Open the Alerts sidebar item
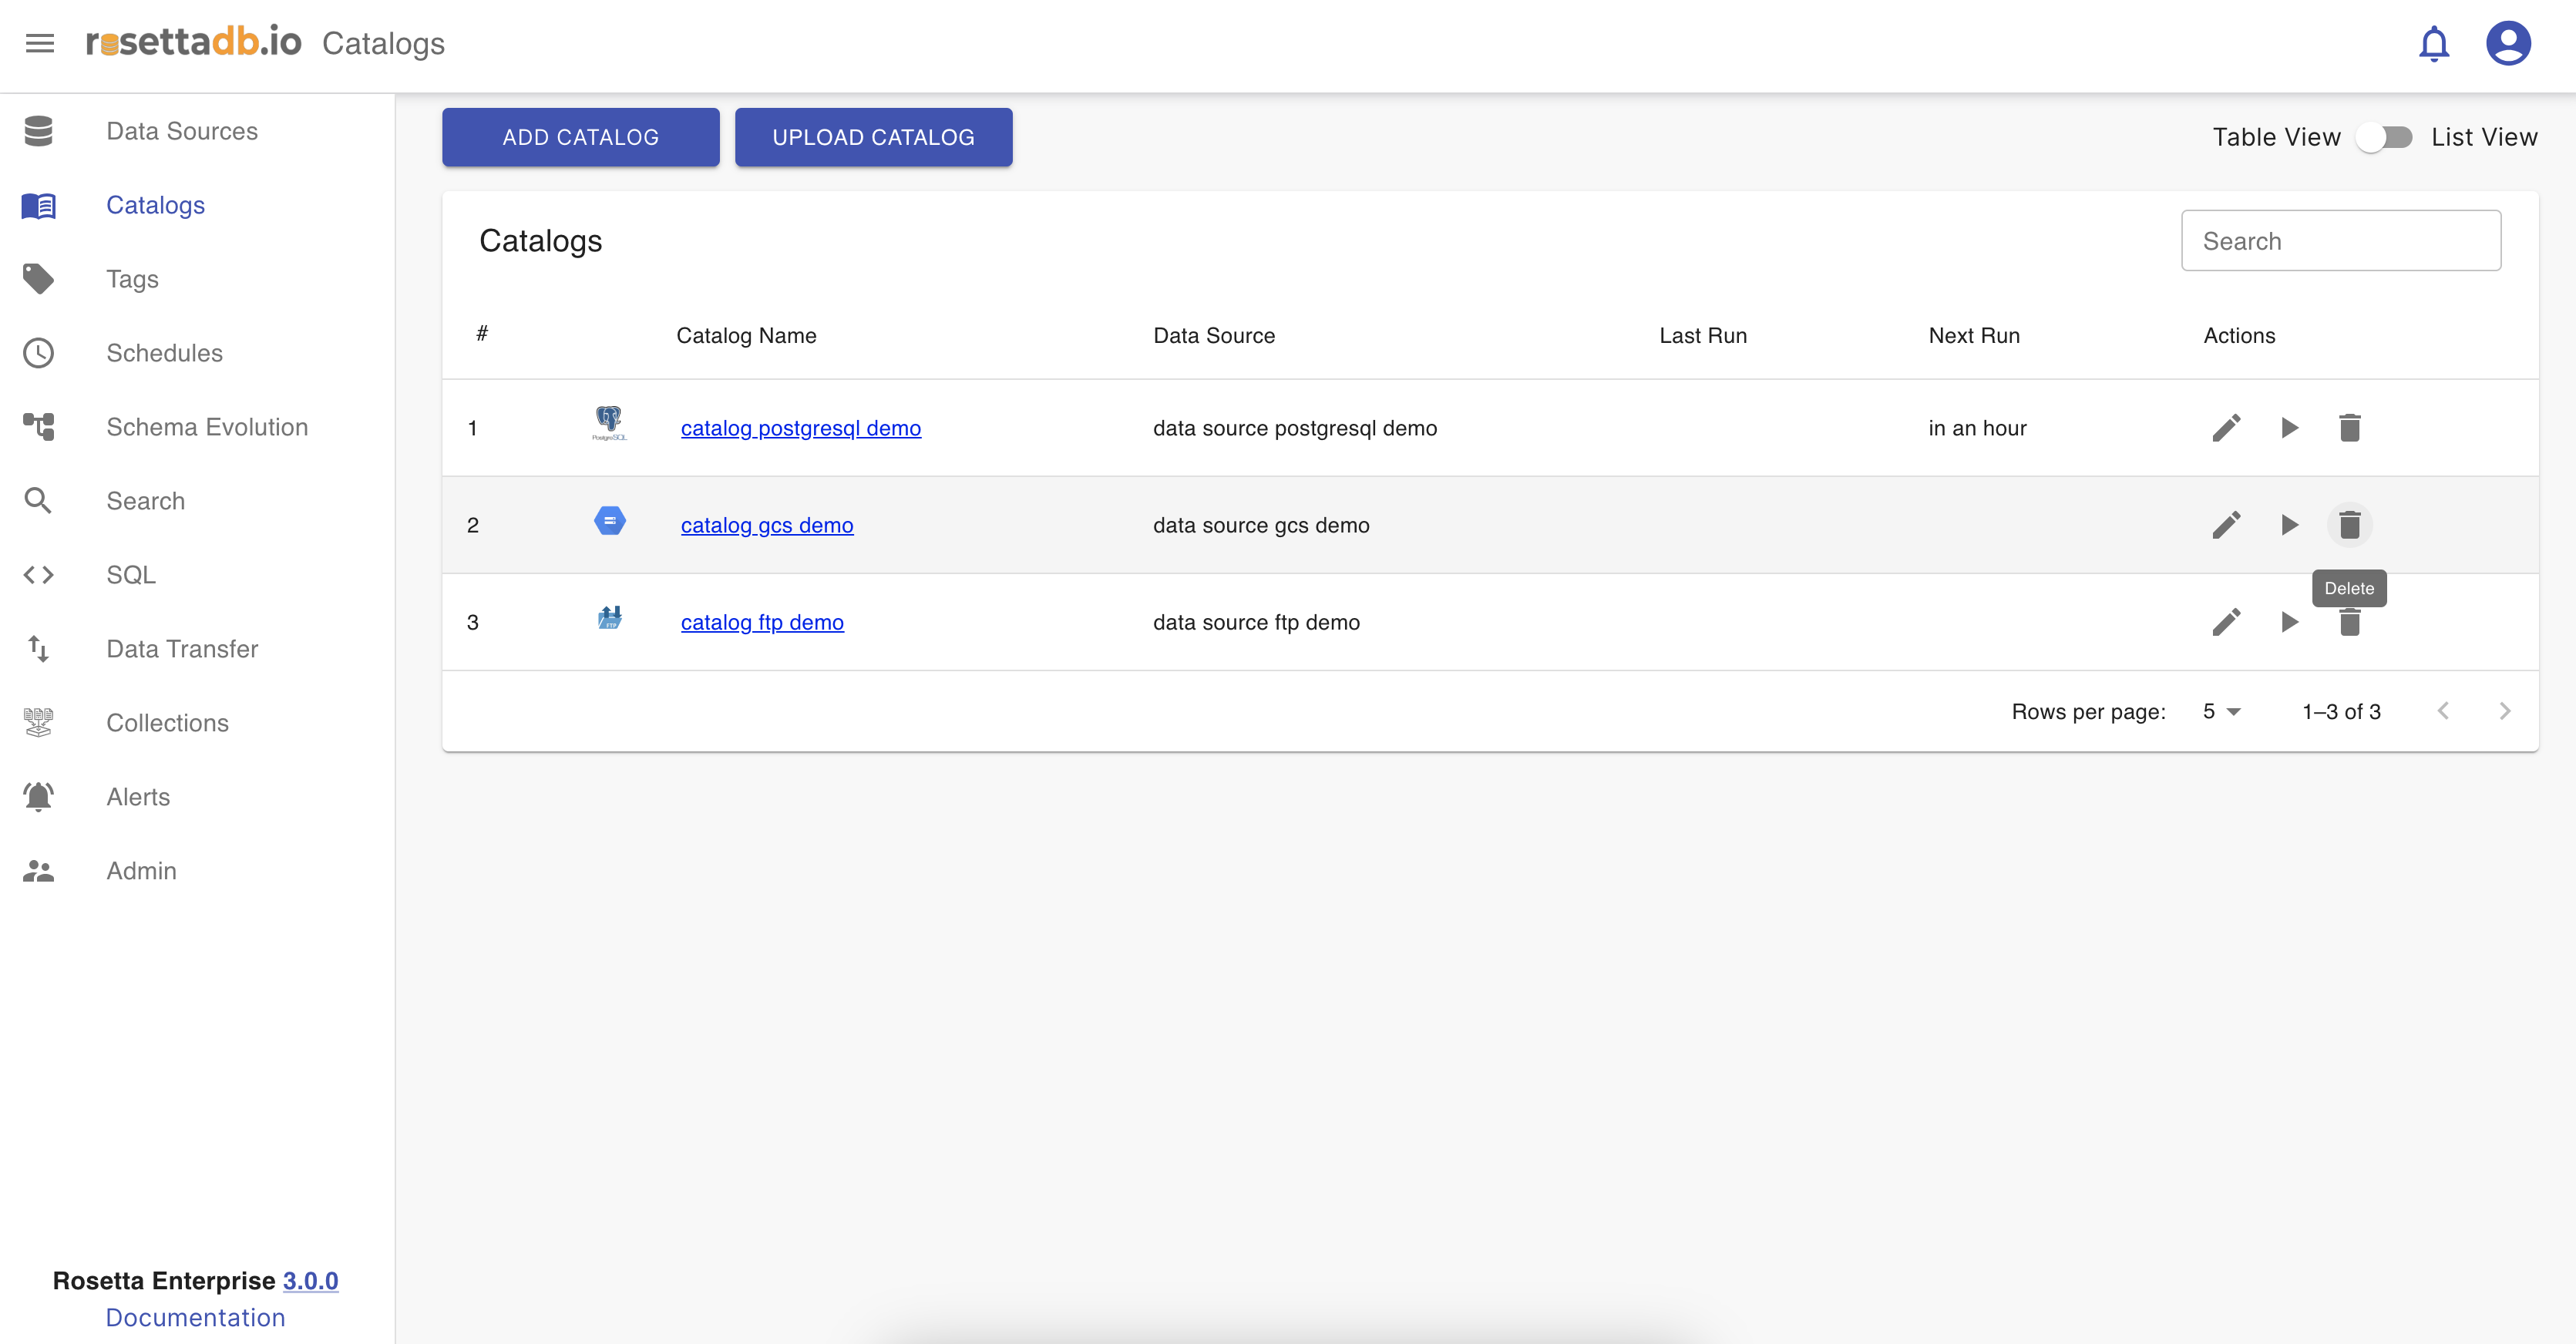Screen dimensions: 2576x1344 (138, 797)
